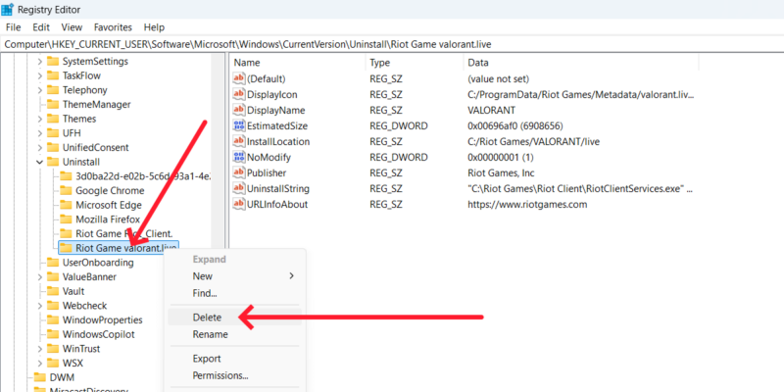The width and height of the screenshot is (784, 392).
Task: Select the UFH folder icon
Action: (x=53, y=133)
